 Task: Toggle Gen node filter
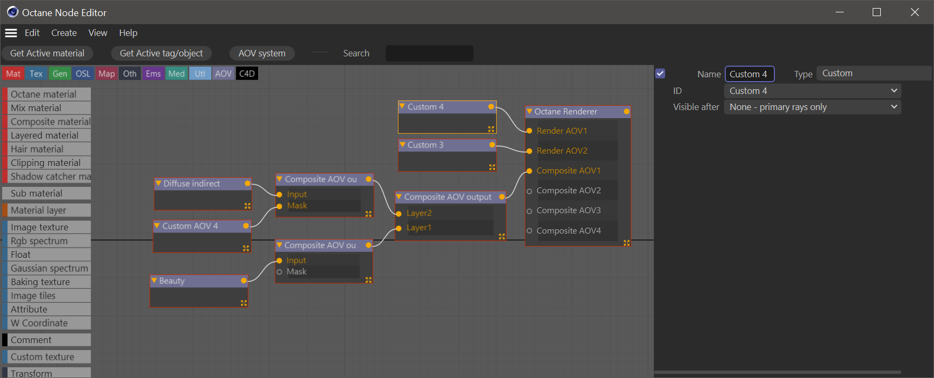coord(60,74)
